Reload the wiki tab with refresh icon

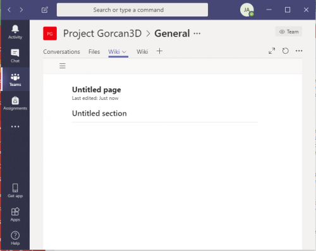point(286,51)
